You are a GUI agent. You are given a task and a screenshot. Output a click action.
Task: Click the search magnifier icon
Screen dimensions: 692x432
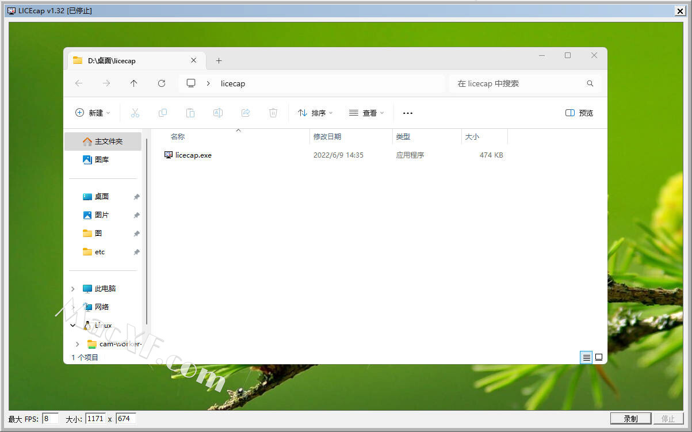coord(590,83)
